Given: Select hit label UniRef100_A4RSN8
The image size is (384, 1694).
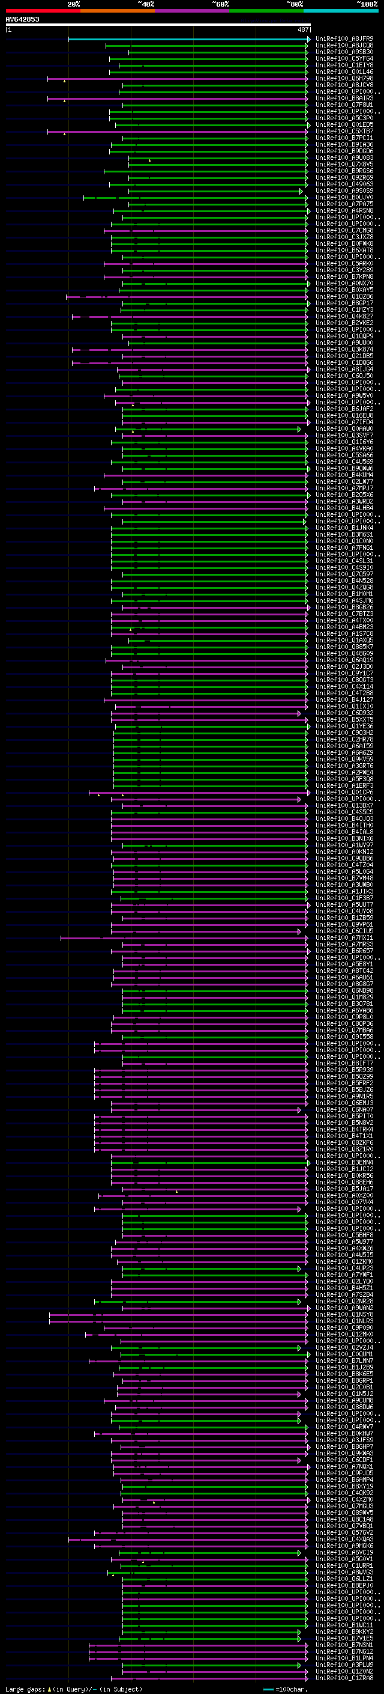Looking at the screenshot, I should click(344, 211).
